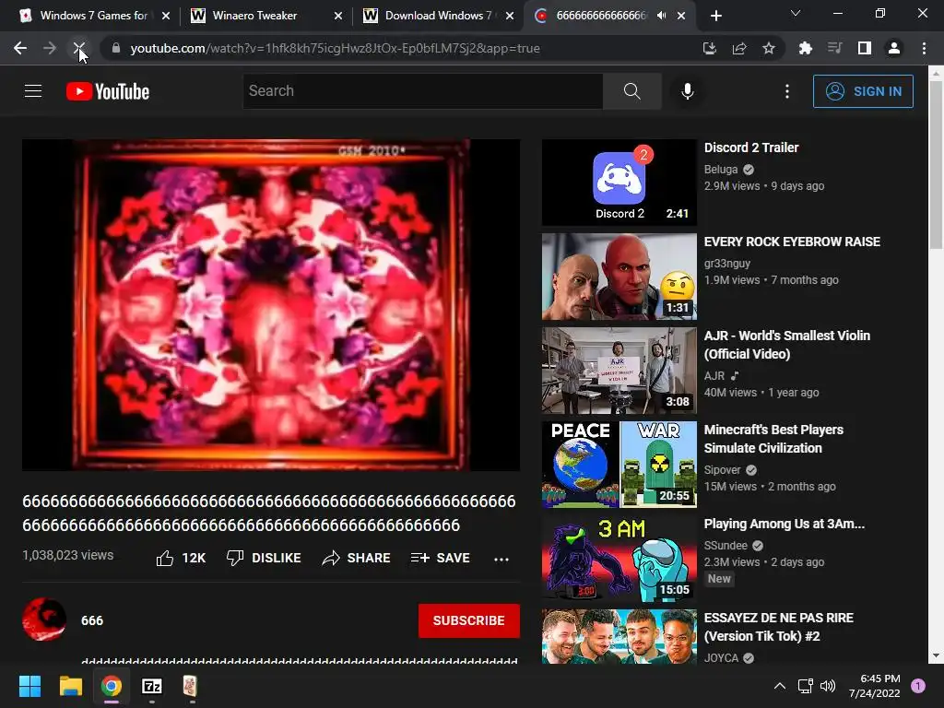Go back in browser history
Image resolution: width=944 pixels, height=708 pixels.
point(20,48)
